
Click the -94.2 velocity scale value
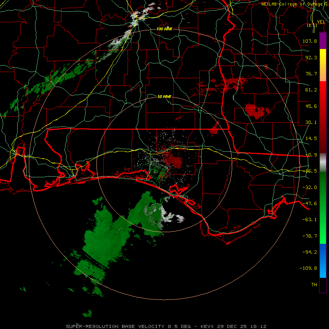pyautogui.click(x=310, y=252)
